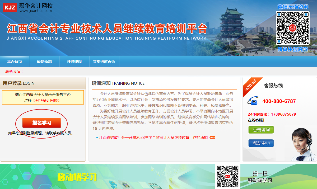Click the 江西省会计专业技术人员继续教育培训平台 title

(107, 29)
